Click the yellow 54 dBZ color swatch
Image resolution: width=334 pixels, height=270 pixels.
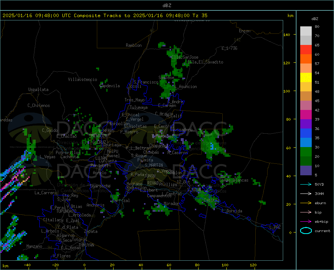coord(306,78)
